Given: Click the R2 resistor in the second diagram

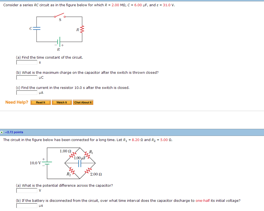Looking at the screenshot, I should [72, 171].
